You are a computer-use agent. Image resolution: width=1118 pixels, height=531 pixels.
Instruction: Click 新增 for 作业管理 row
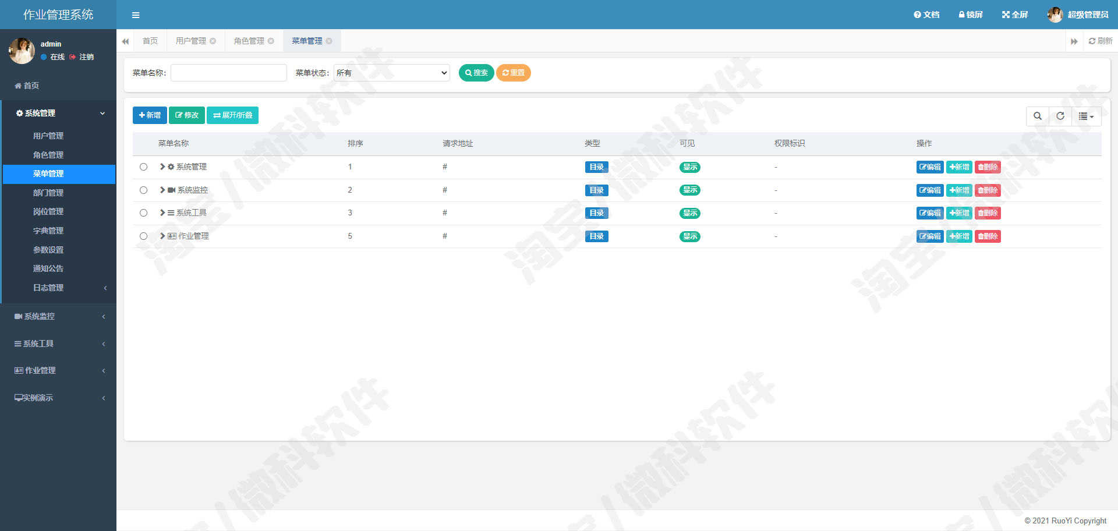(959, 236)
